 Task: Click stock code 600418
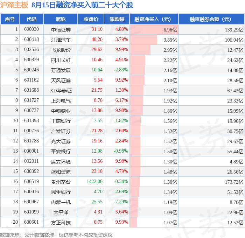coord(31,40)
